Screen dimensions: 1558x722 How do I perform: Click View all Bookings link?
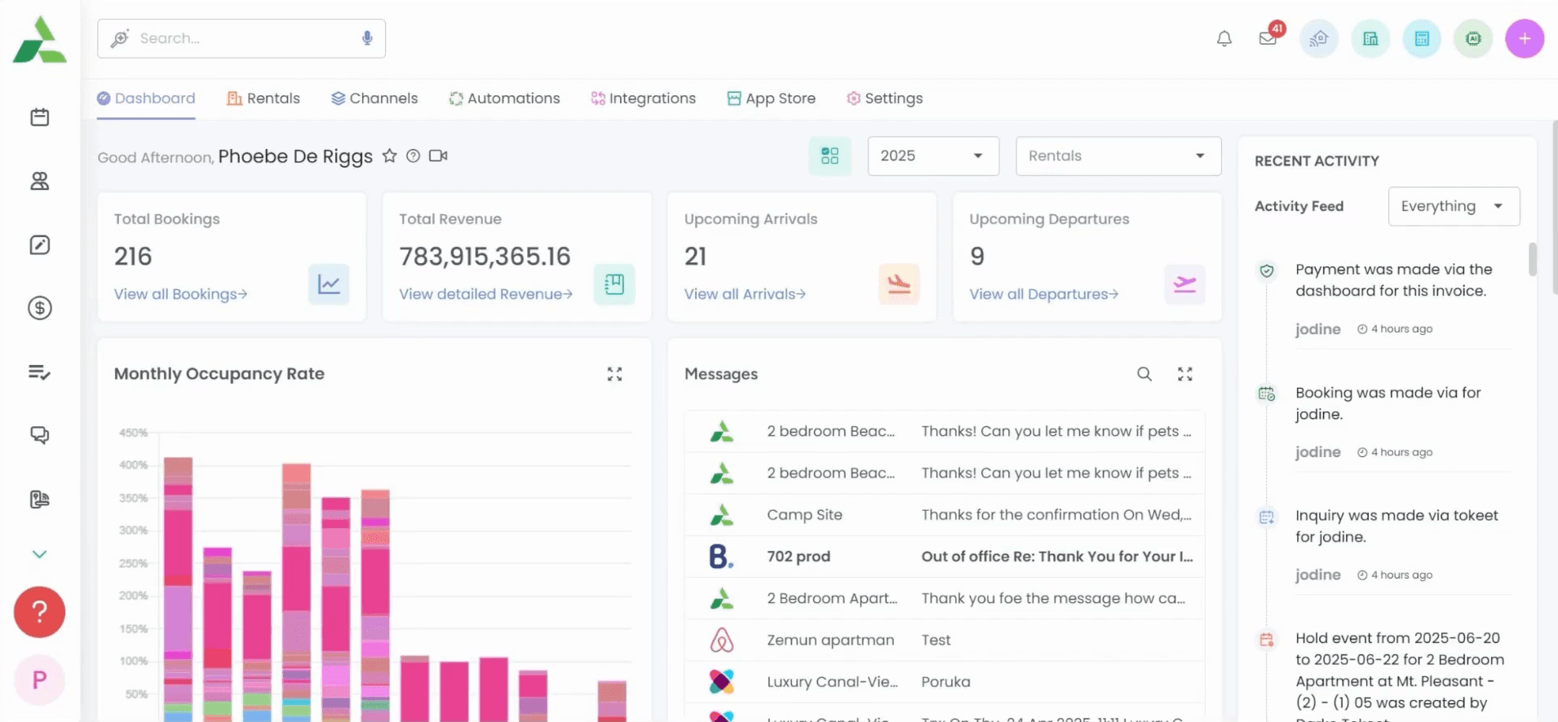click(x=180, y=294)
